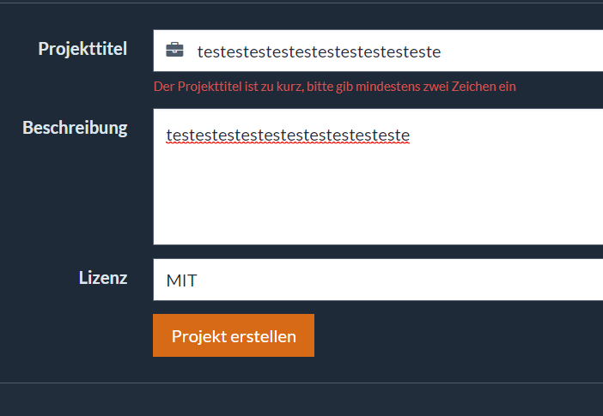The height and width of the screenshot is (416, 603).
Task: Focus the Projekttitel text input
Action: pyautogui.click(x=515, y=51)
